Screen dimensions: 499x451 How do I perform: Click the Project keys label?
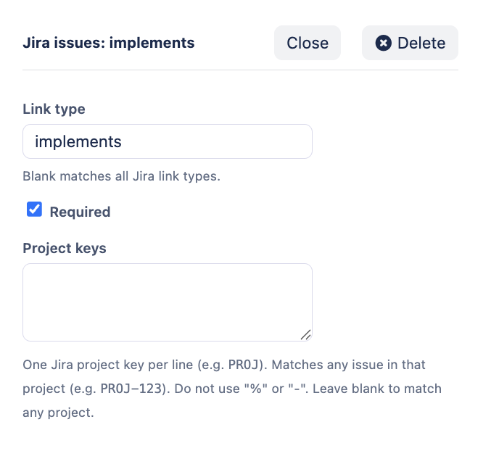[65, 248]
